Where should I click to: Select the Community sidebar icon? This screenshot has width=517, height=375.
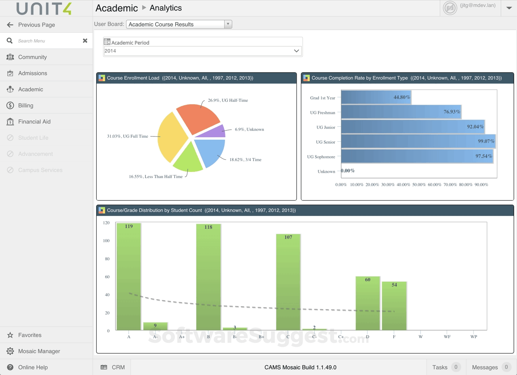[x=10, y=57]
